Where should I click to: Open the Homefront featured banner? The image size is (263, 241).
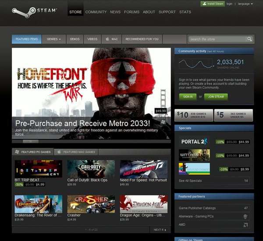92,94
